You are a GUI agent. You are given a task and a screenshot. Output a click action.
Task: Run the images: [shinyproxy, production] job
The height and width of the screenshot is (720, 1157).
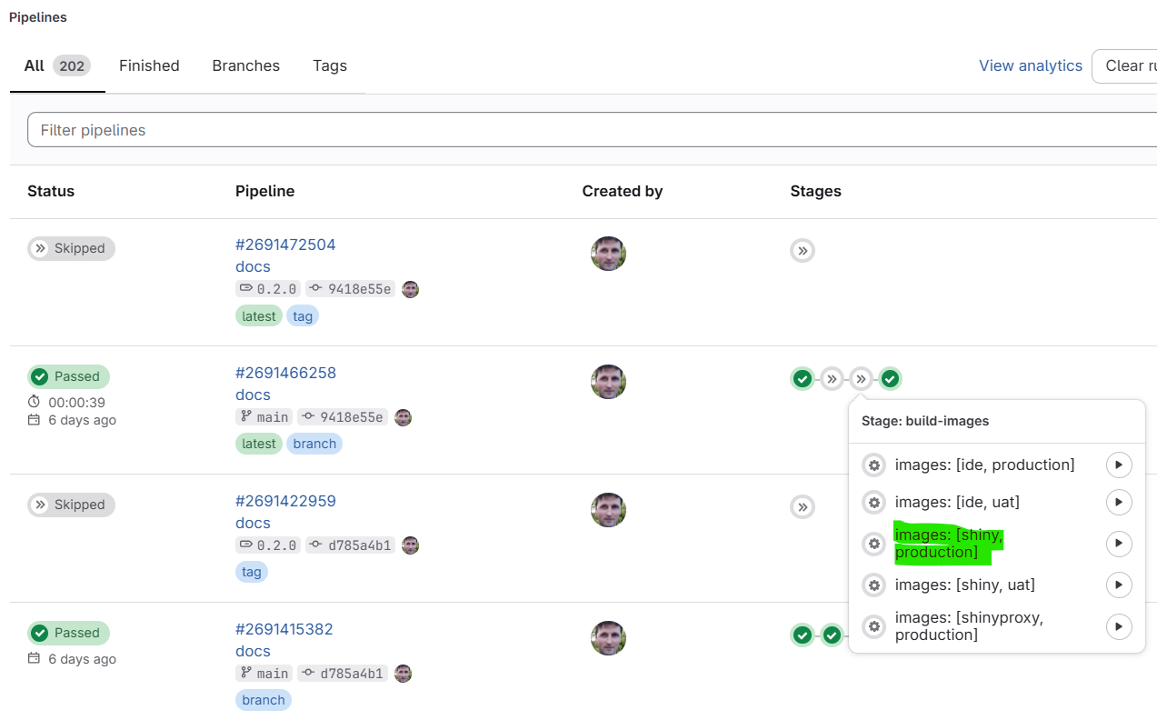coord(1119,626)
